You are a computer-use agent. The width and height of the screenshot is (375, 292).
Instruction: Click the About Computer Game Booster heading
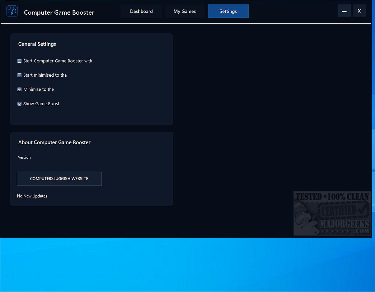pos(54,142)
